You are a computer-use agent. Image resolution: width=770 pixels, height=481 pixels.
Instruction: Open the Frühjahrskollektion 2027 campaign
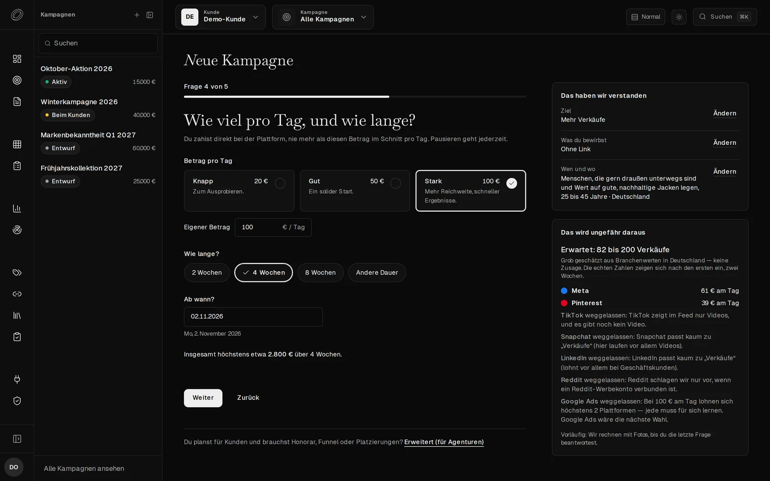[x=98, y=175]
